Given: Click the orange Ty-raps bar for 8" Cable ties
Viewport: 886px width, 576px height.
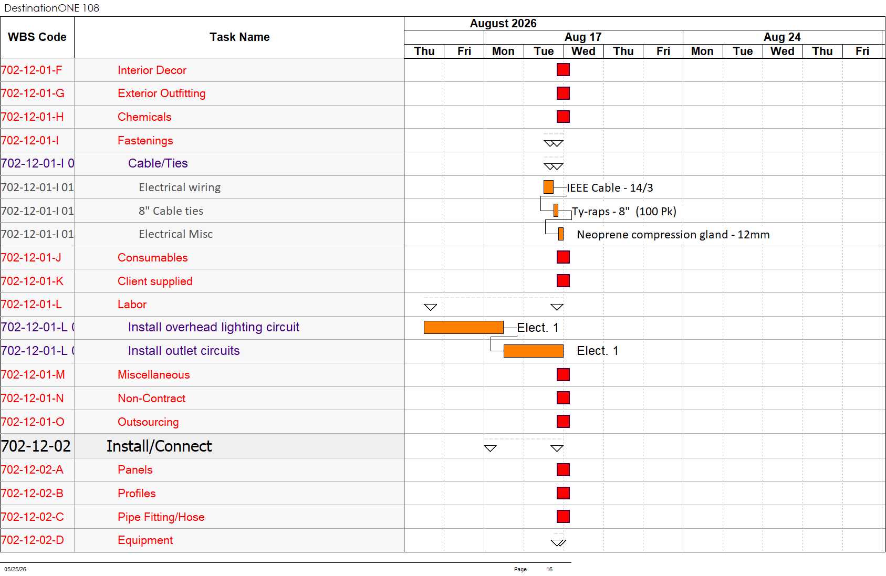Looking at the screenshot, I should pyautogui.click(x=556, y=211).
